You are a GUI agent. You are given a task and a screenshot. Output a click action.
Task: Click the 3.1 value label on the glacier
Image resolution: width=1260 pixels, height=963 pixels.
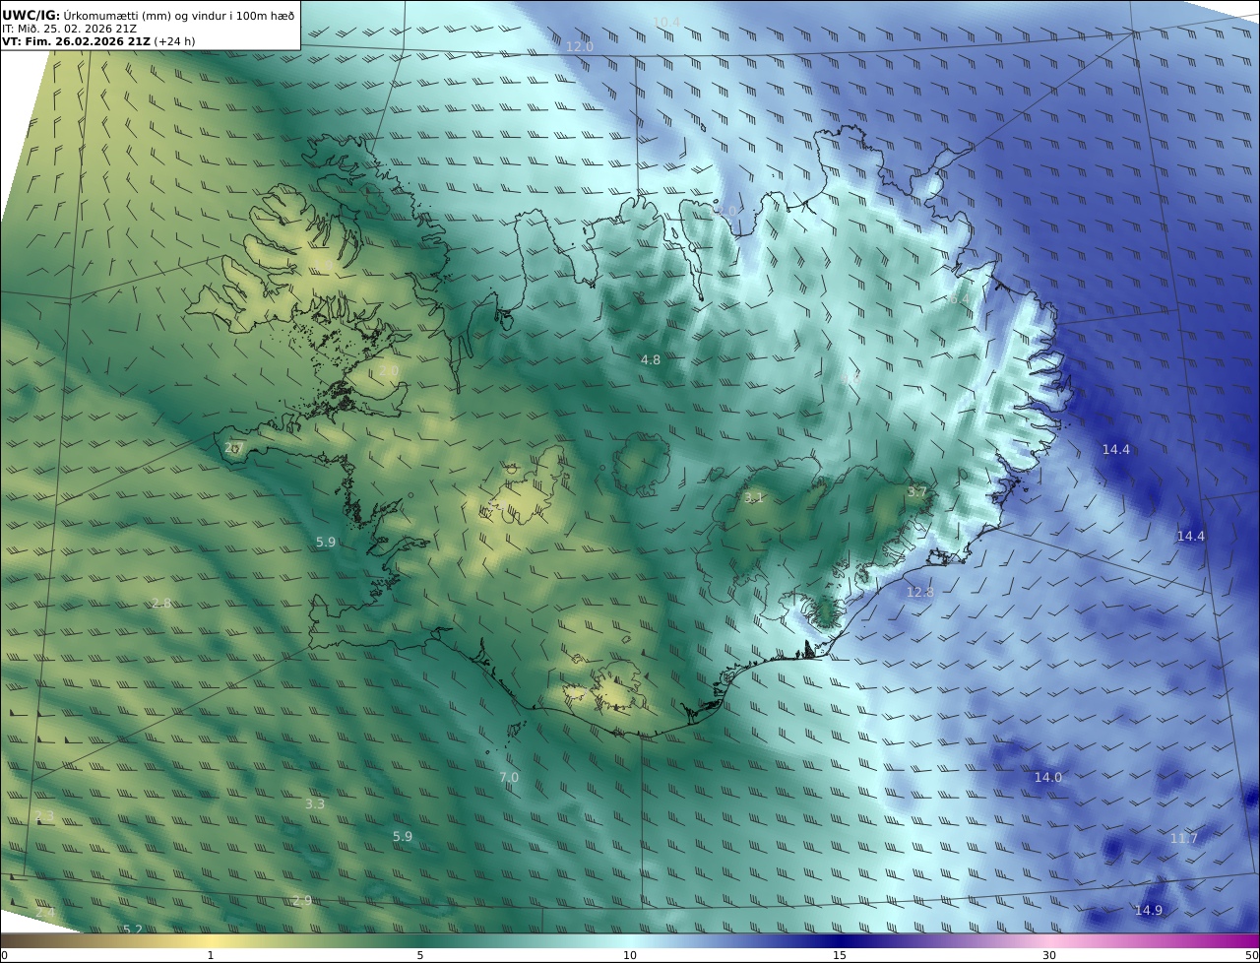click(754, 498)
